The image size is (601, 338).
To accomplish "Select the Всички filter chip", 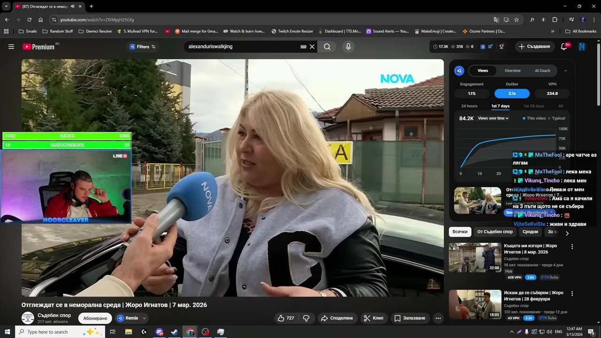I will [460, 232].
